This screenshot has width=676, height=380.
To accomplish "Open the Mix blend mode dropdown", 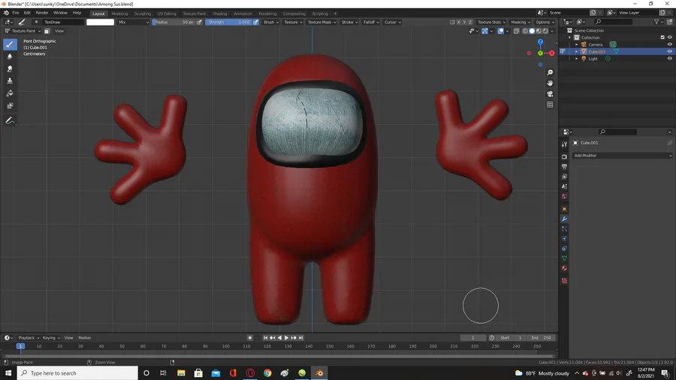I will (x=133, y=22).
